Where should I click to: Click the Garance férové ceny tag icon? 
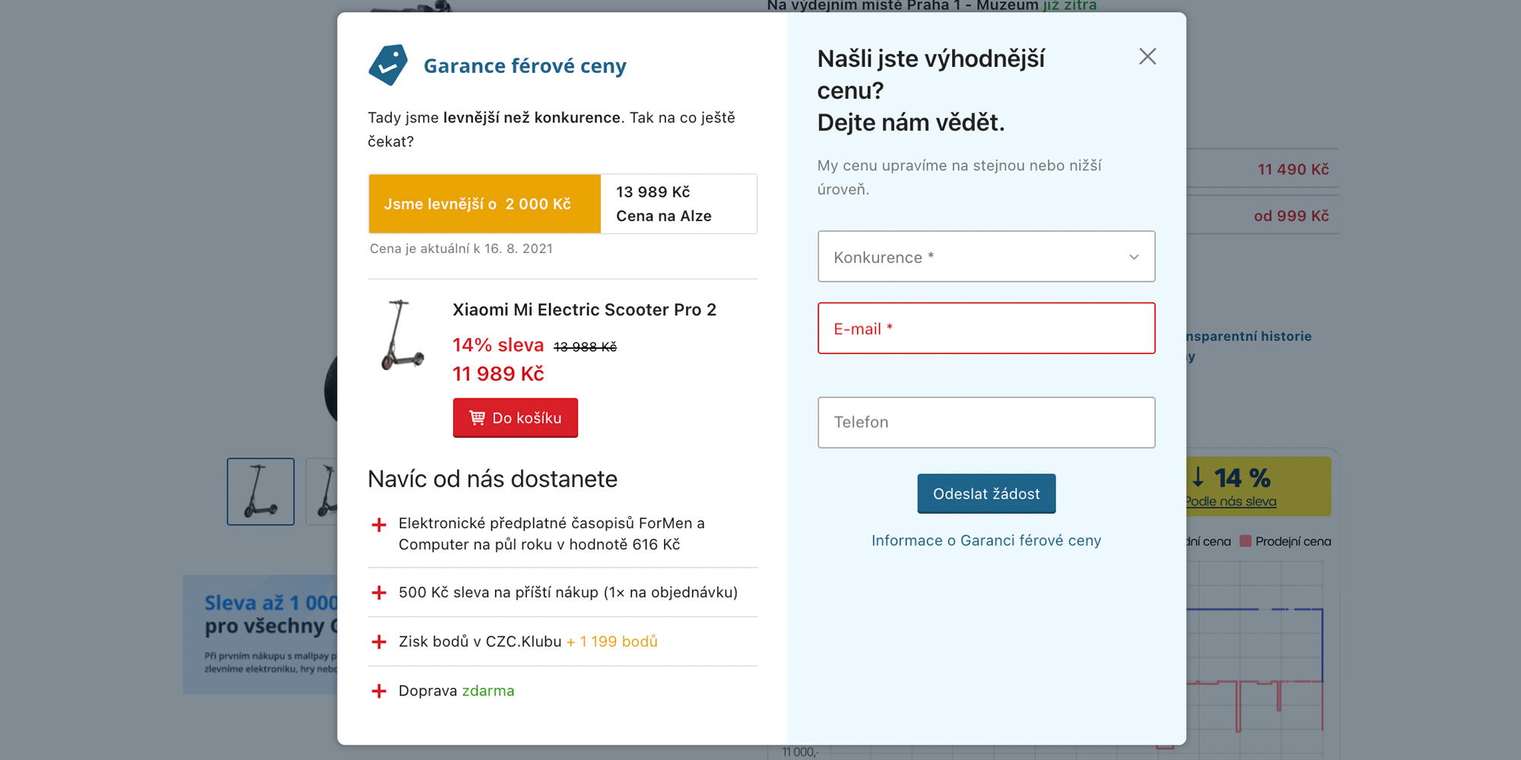pos(388,65)
